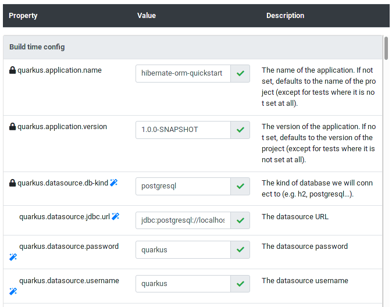Click the vertical scrollbar thumb
392x307 pixels.
(x=386, y=48)
